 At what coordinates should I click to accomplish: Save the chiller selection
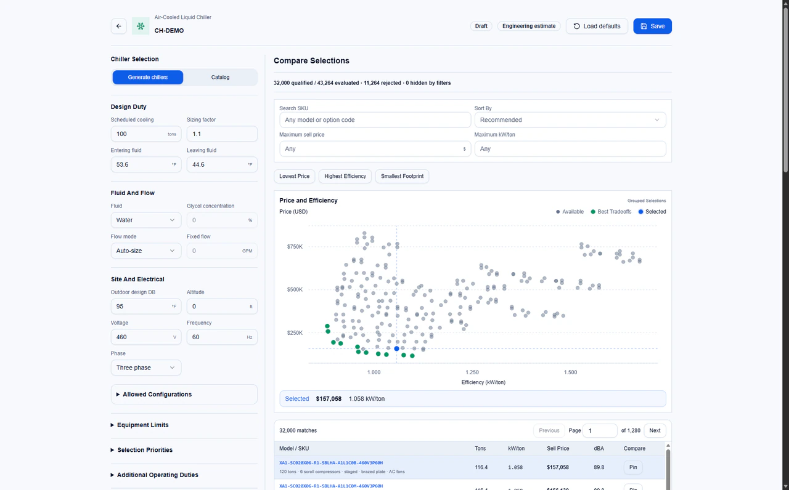652,26
